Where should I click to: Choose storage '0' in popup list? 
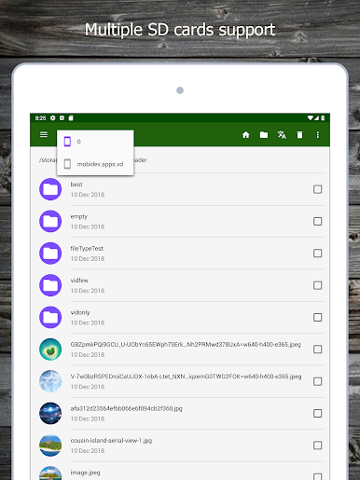pyautogui.click(x=95, y=142)
